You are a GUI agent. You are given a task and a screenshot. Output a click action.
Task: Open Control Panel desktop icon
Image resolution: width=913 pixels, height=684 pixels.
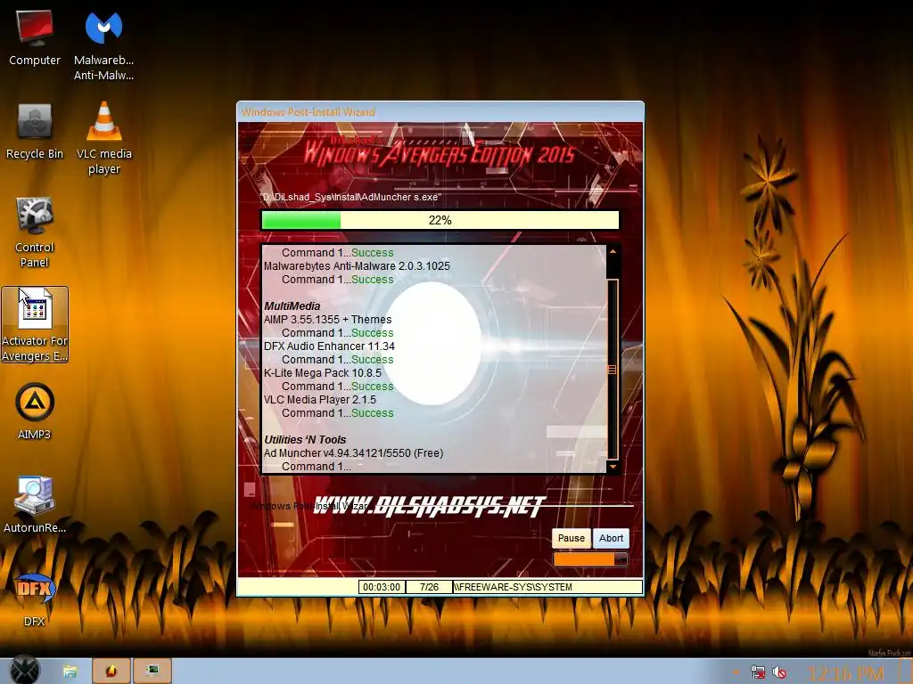(x=35, y=232)
